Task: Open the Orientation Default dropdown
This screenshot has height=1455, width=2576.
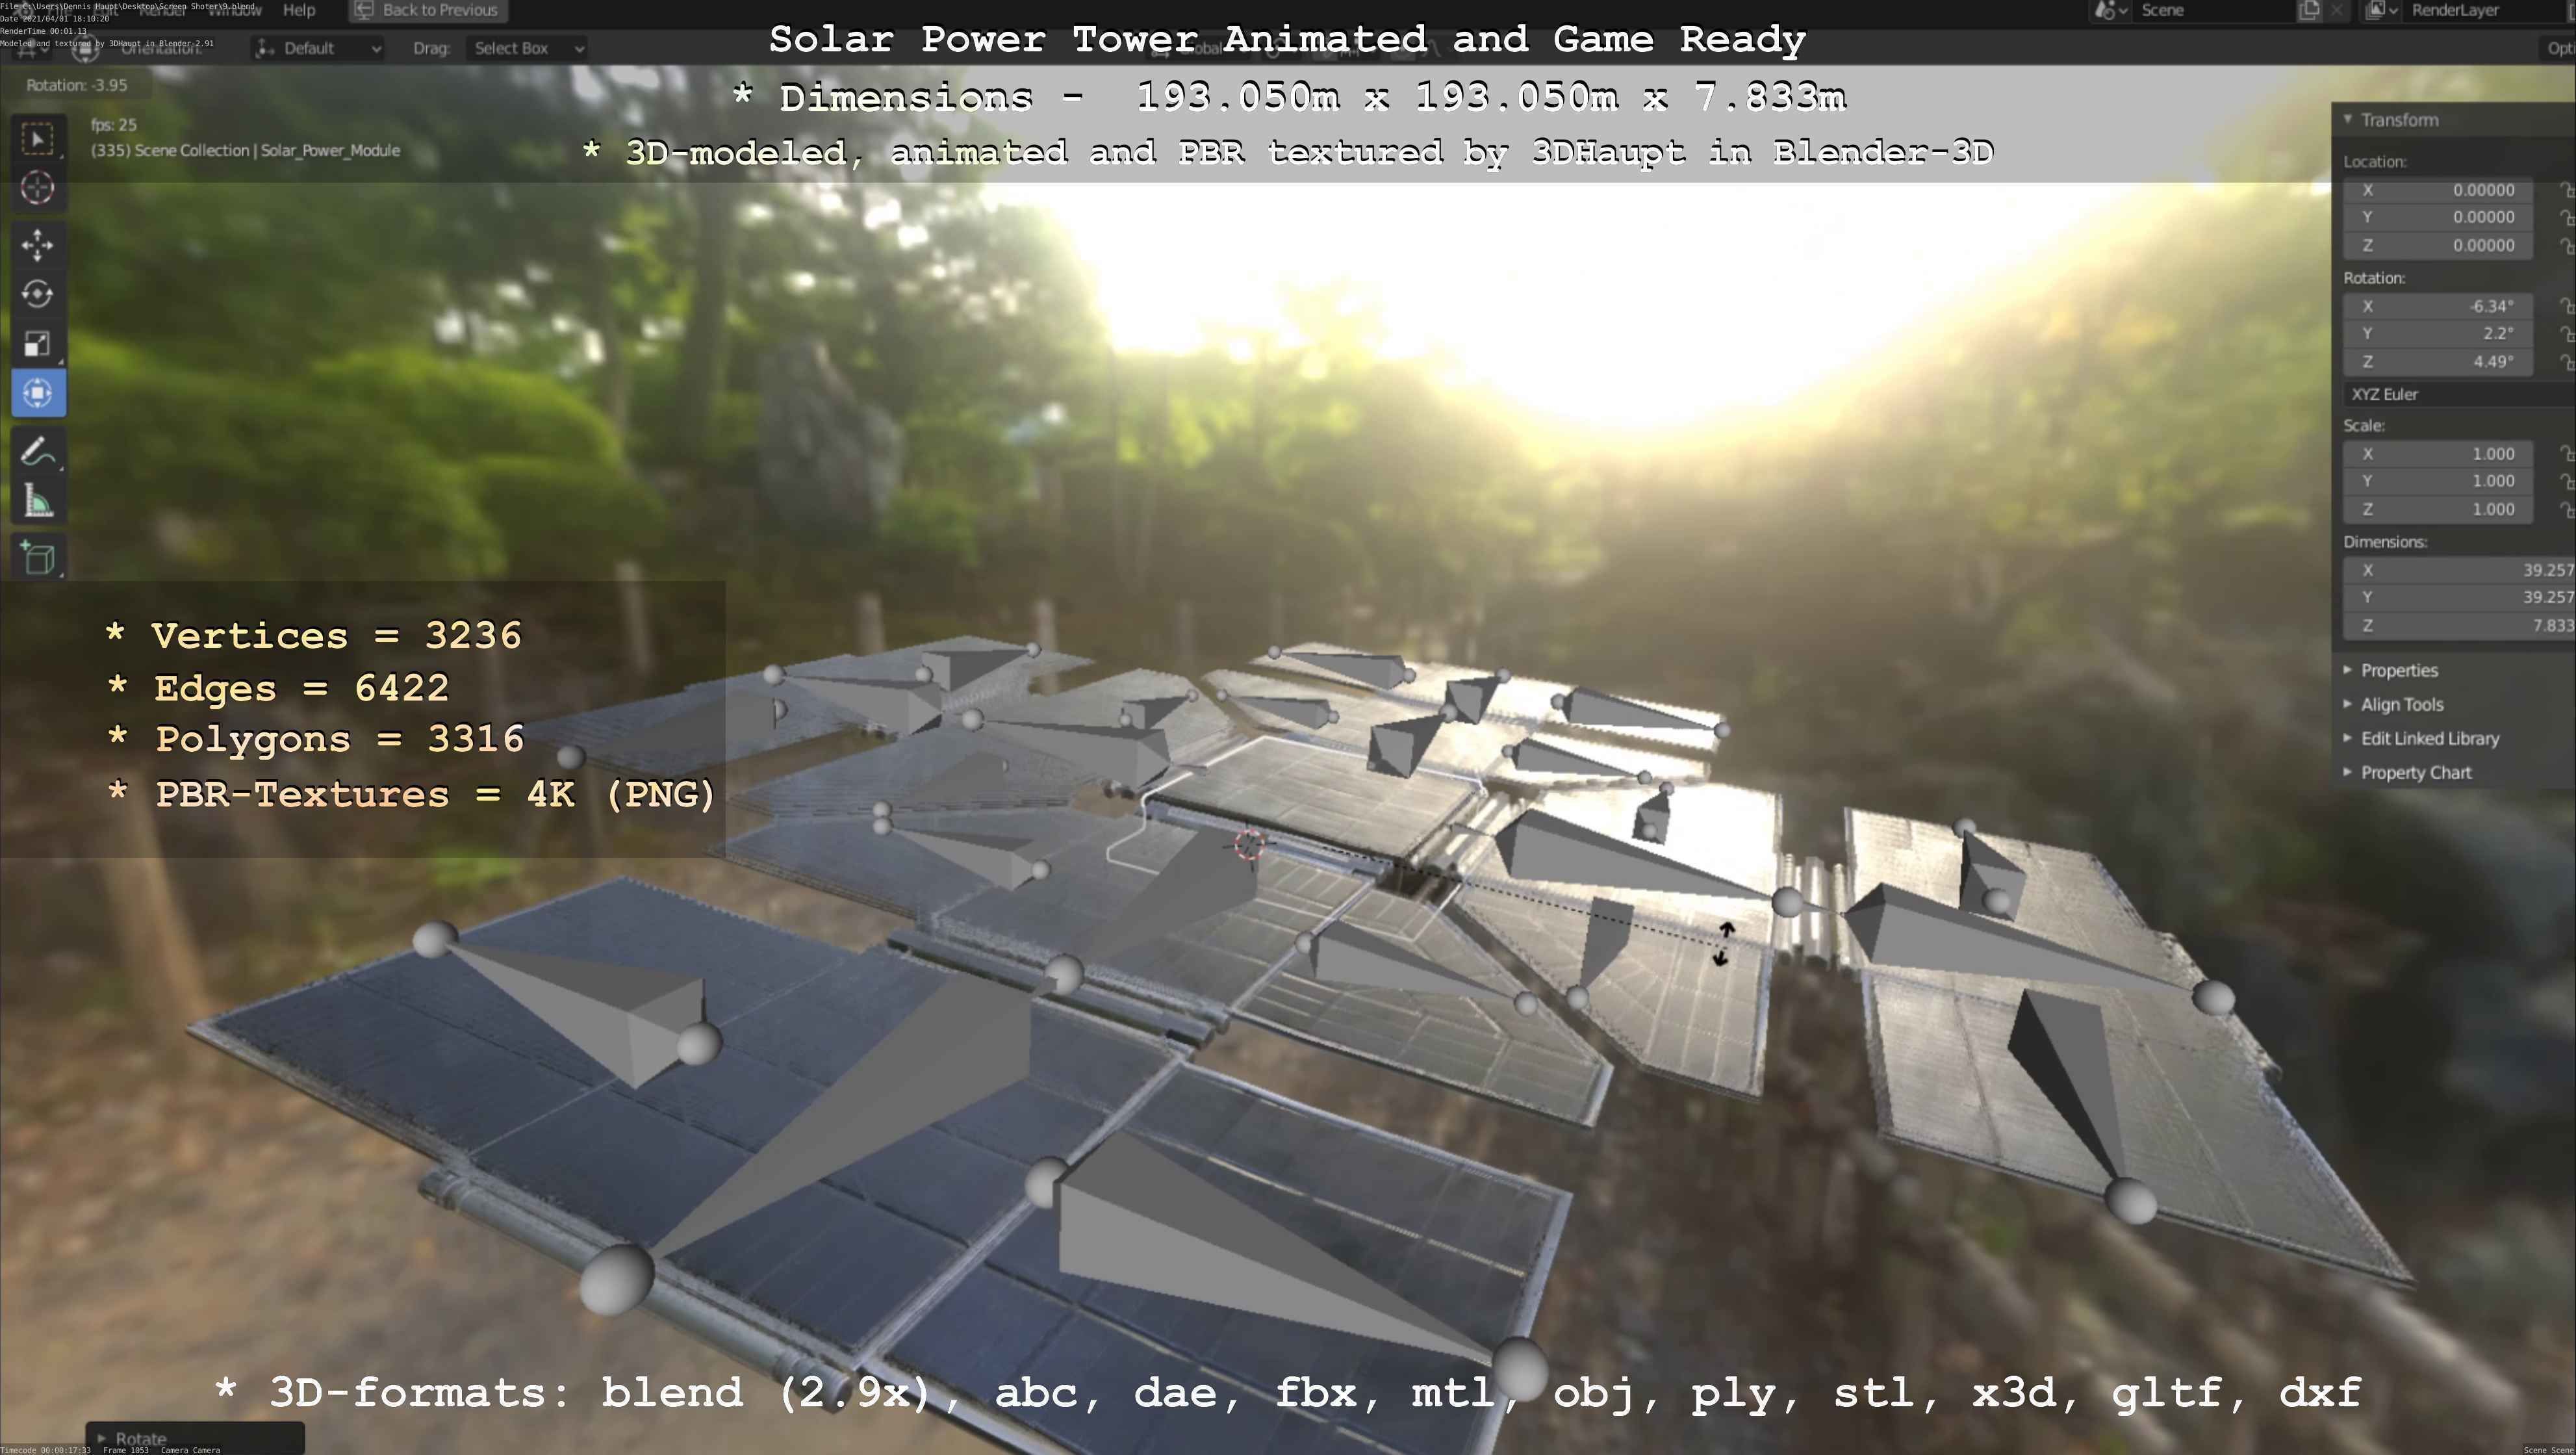Action: [318, 48]
